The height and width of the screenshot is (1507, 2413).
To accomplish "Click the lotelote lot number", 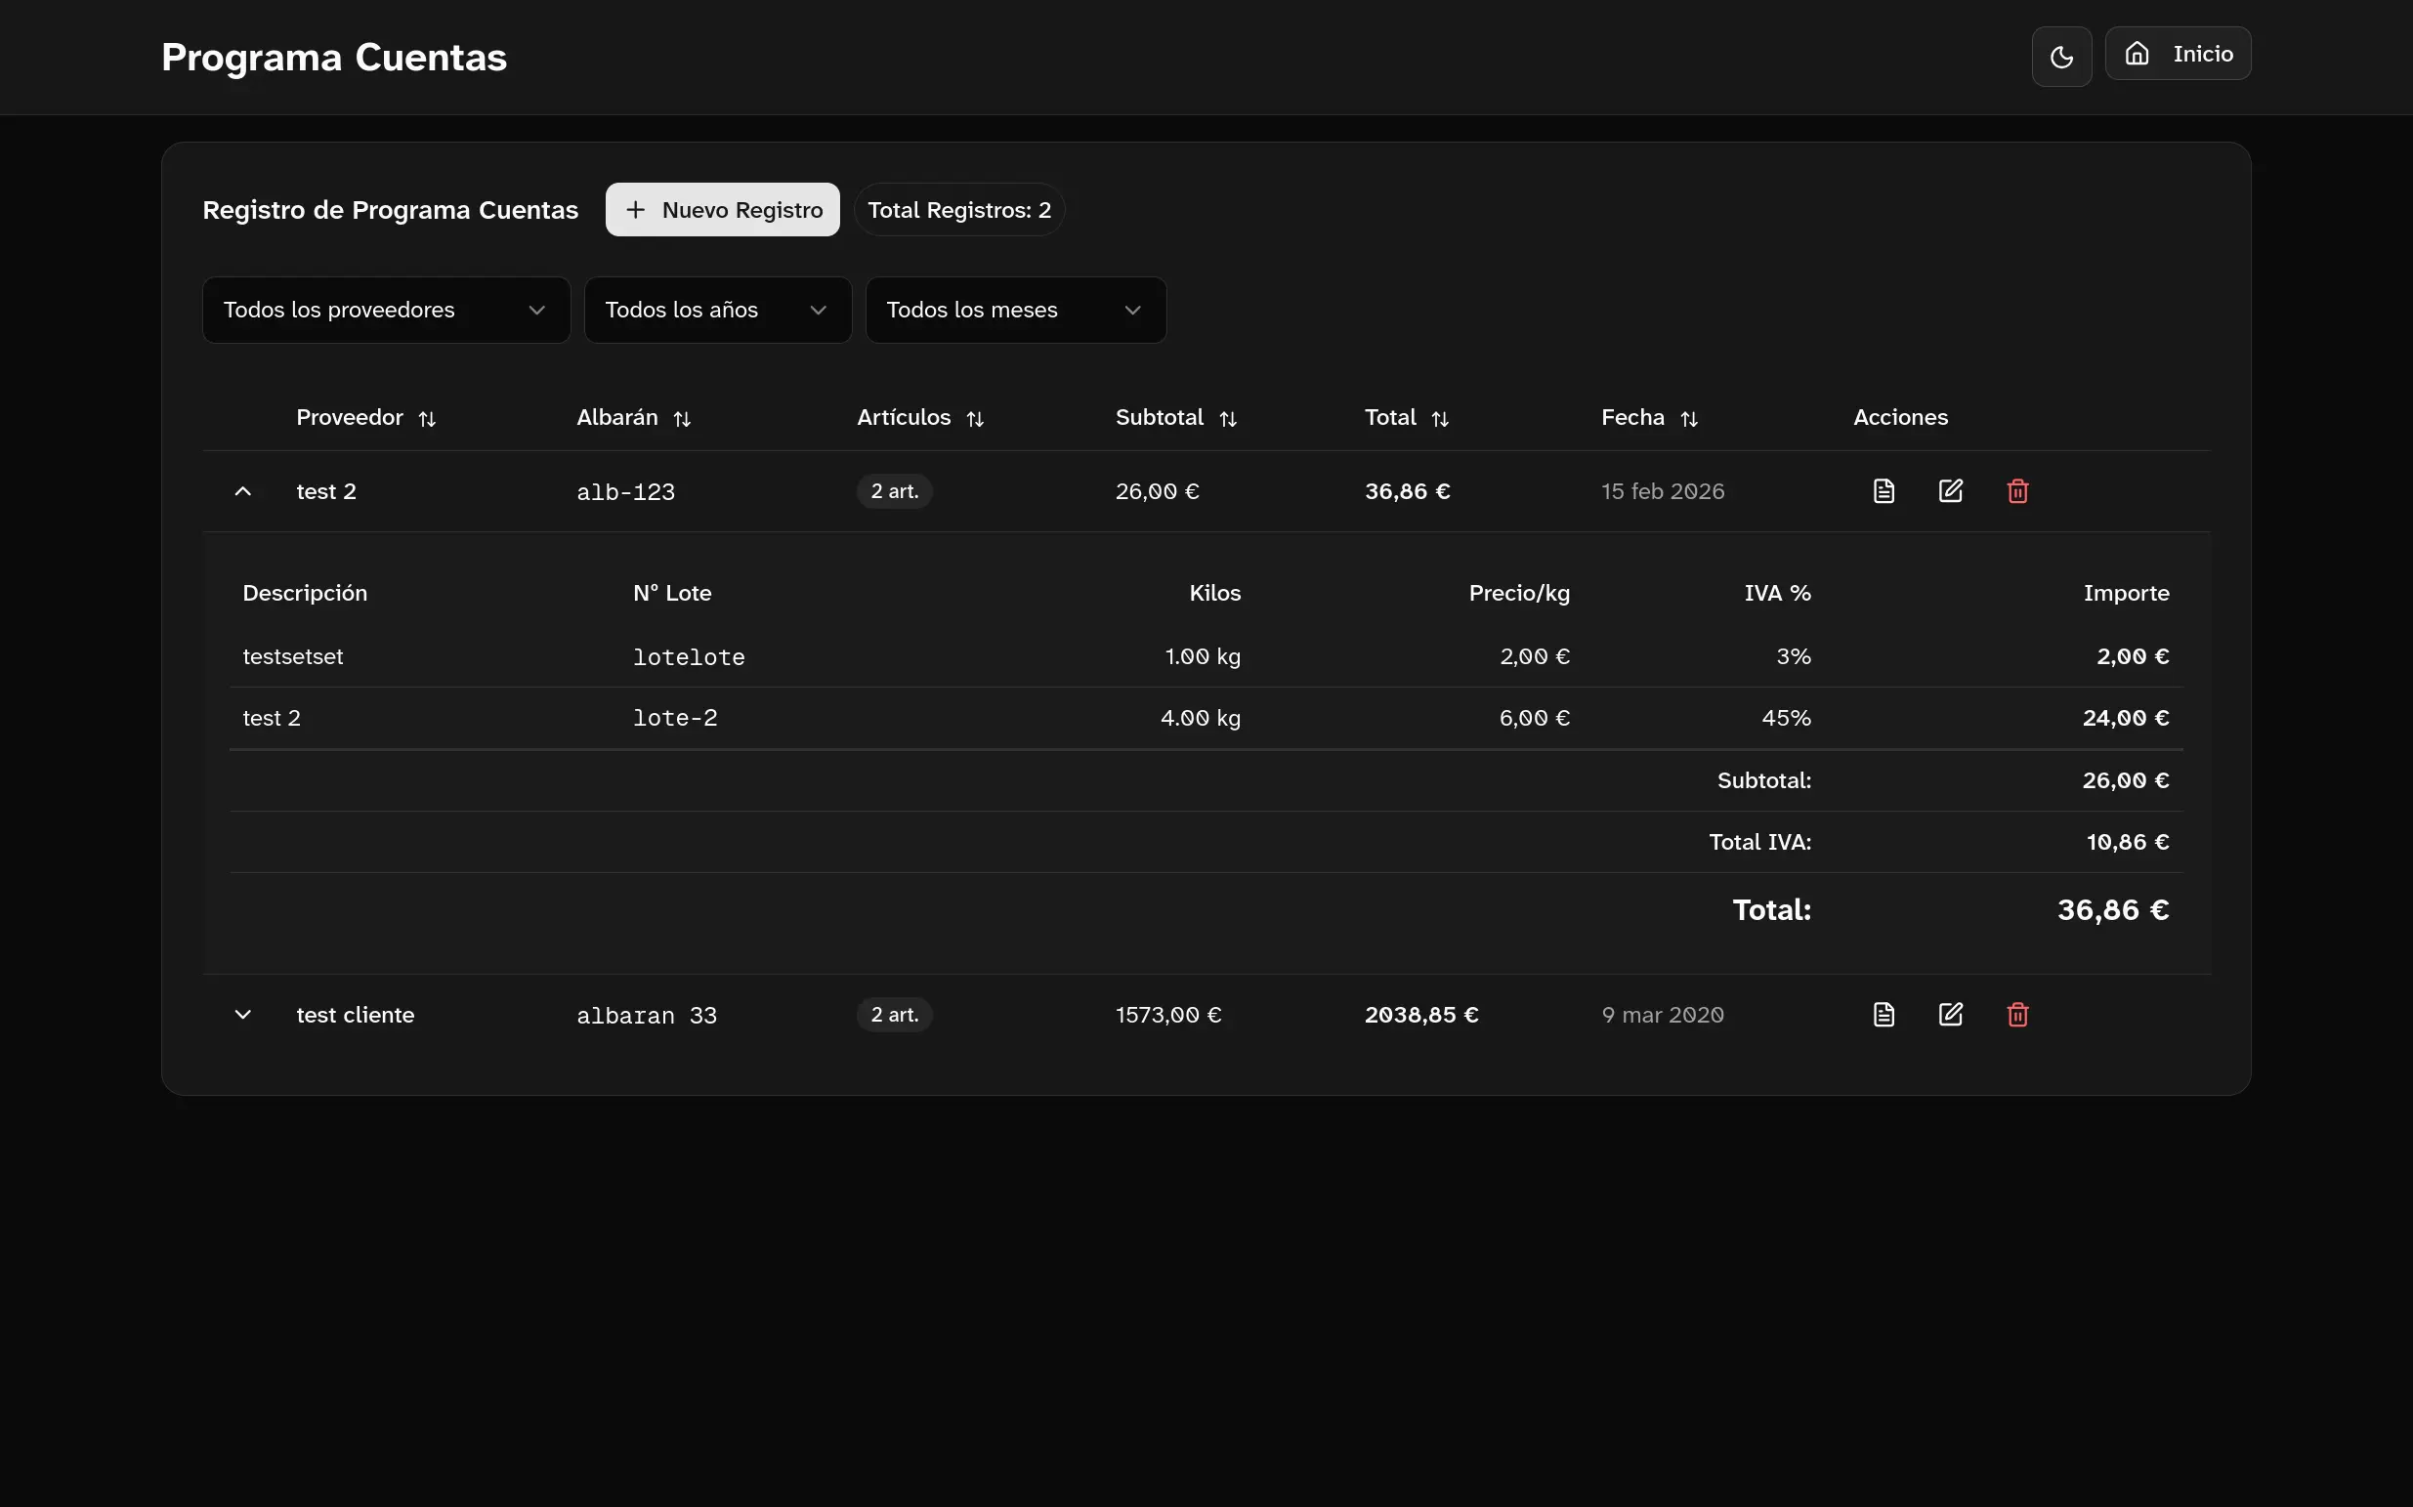I will point(689,658).
